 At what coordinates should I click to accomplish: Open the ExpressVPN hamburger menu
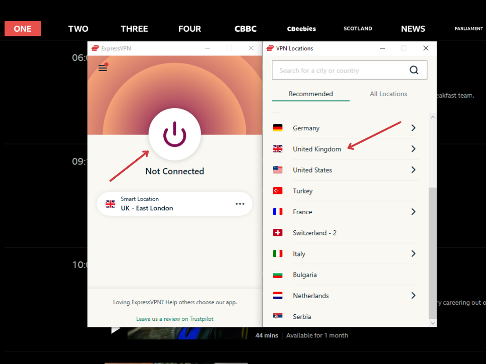(103, 68)
